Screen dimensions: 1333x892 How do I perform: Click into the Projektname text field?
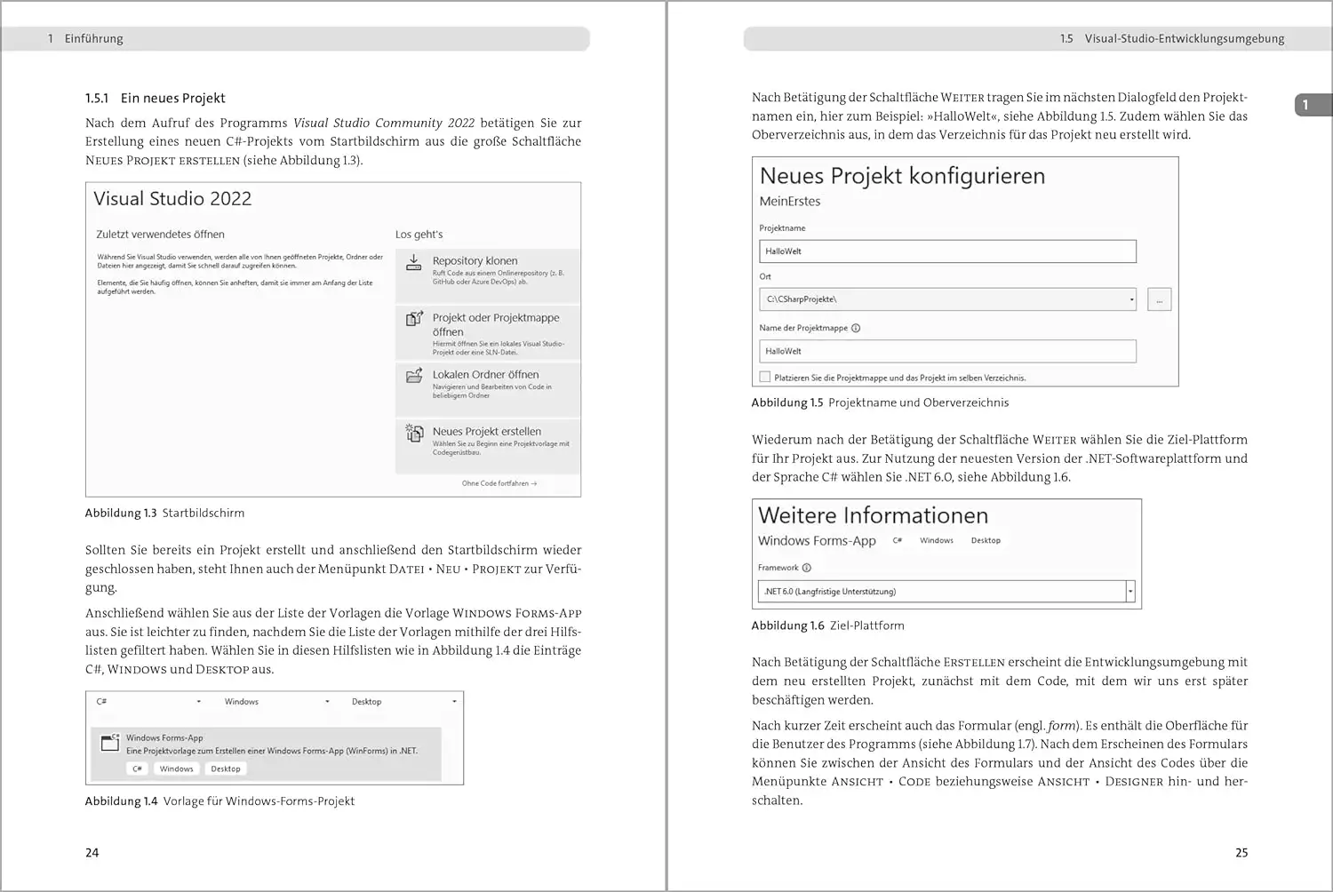[x=947, y=251]
